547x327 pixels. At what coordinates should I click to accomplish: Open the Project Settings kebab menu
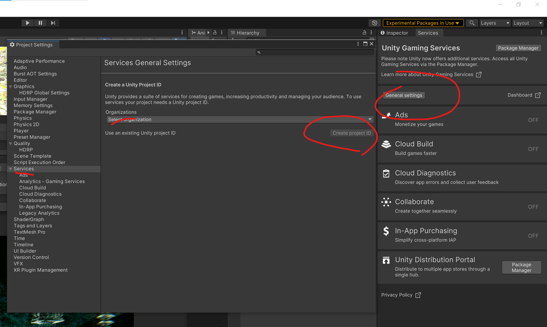[358, 44]
